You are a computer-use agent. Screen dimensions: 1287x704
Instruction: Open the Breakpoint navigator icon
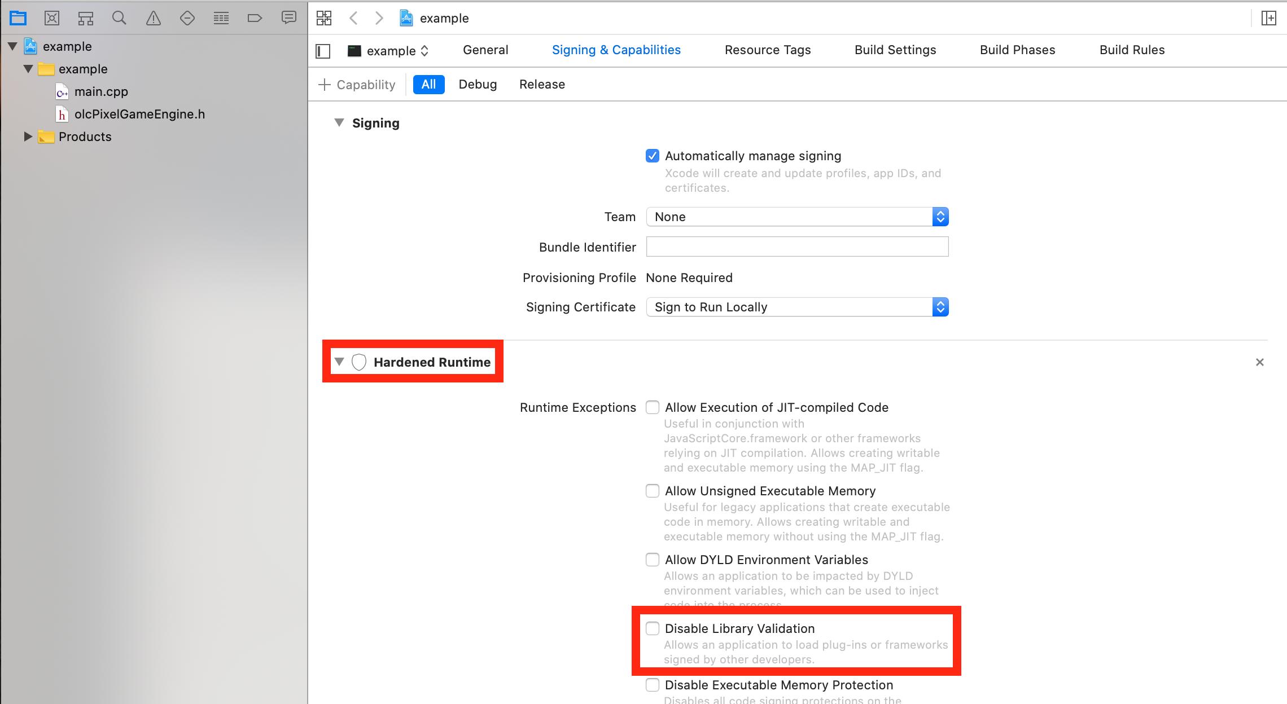pyautogui.click(x=255, y=18)
